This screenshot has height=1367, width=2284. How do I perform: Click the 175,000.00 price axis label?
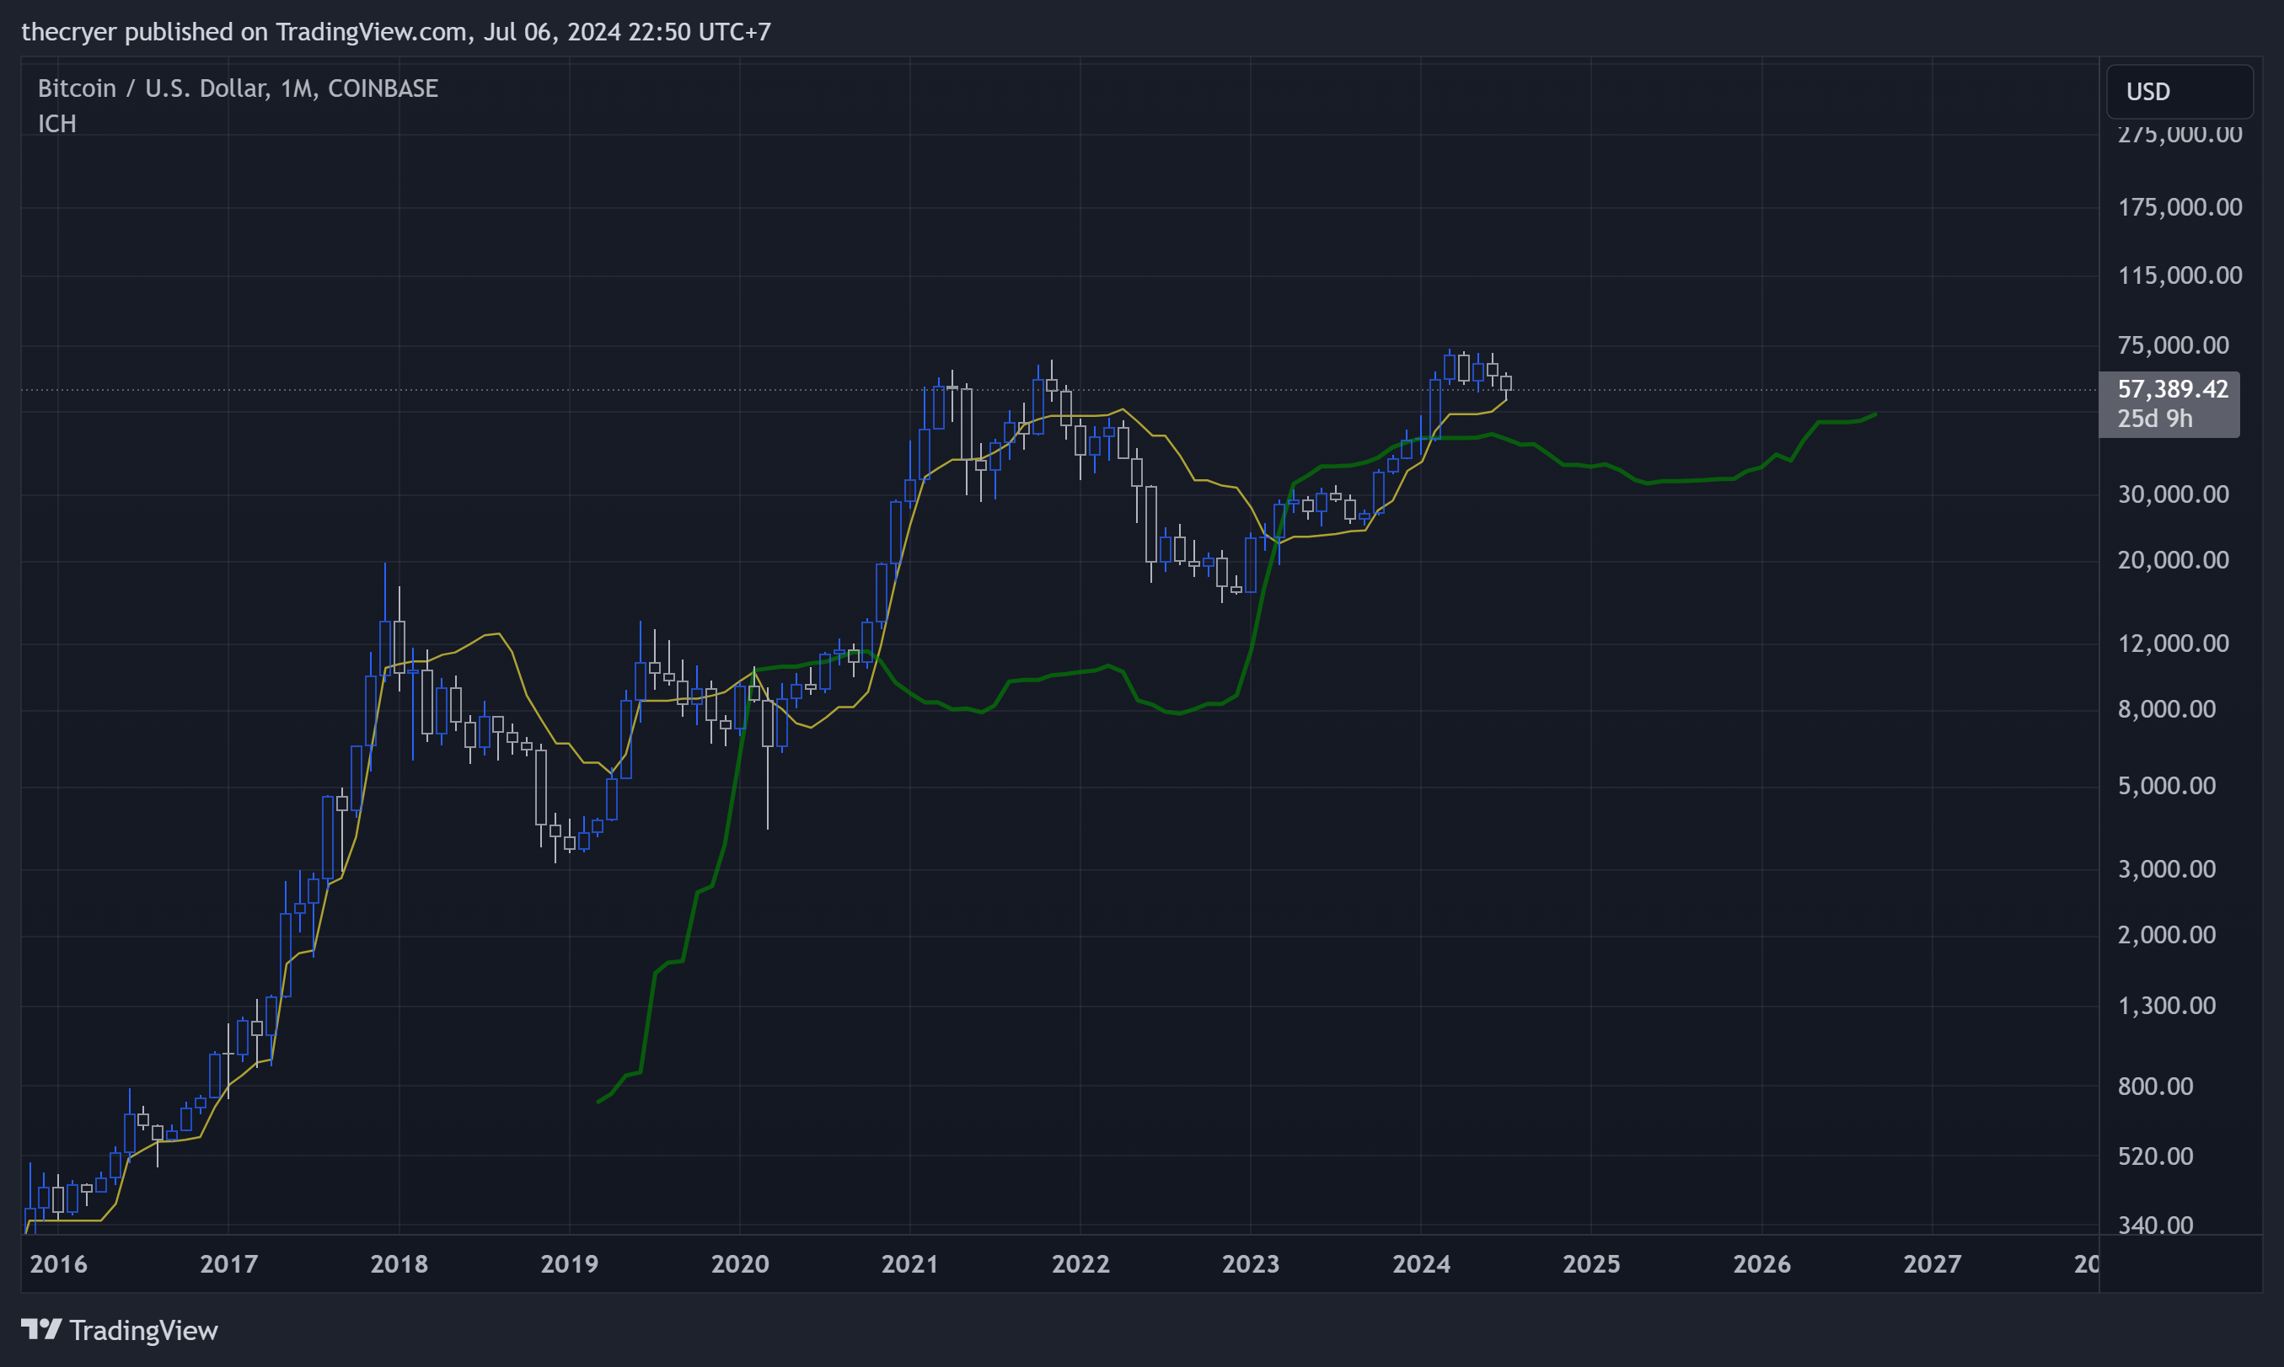click(2179, 206)
